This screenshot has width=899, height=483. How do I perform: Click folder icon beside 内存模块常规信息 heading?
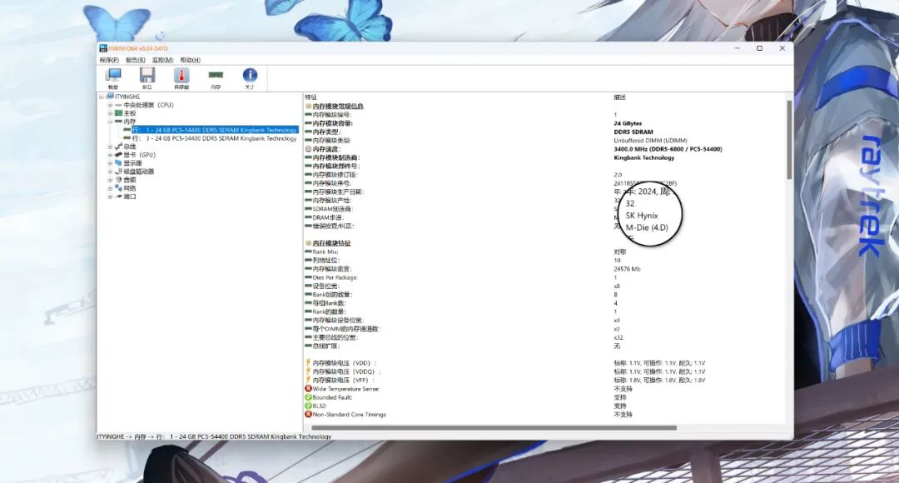tap(309, 106)
